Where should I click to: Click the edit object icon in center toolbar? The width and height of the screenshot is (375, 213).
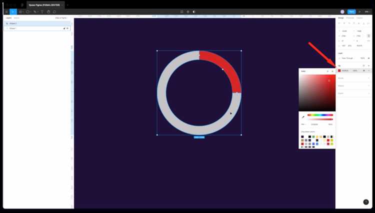click(x=182, y=11)
